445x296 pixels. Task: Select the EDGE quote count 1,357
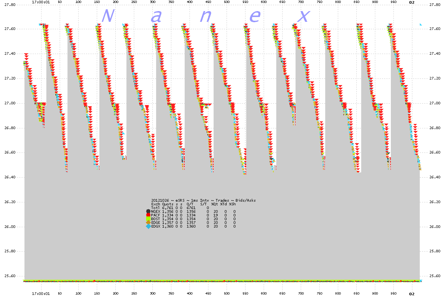(x=168, y=223)
